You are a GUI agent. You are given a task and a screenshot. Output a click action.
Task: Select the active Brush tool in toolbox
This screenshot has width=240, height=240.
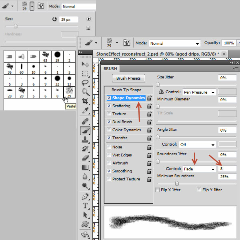(85, 130)
